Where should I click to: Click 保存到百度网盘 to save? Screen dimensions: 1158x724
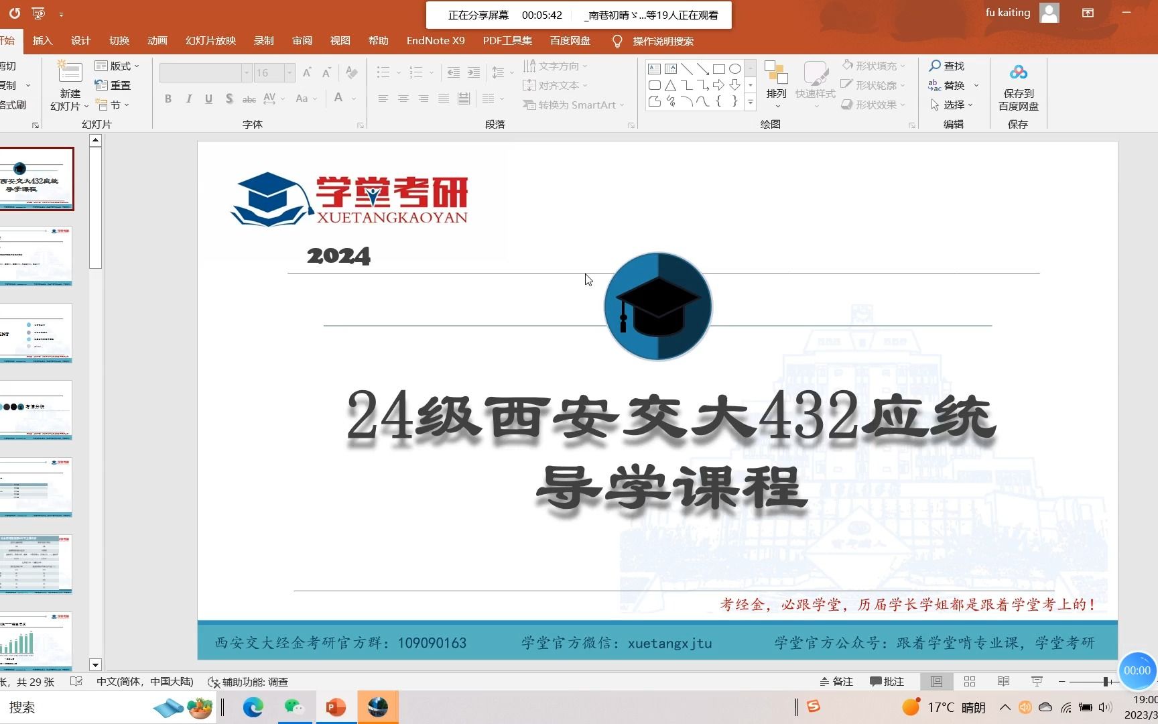pos(1018,87)
